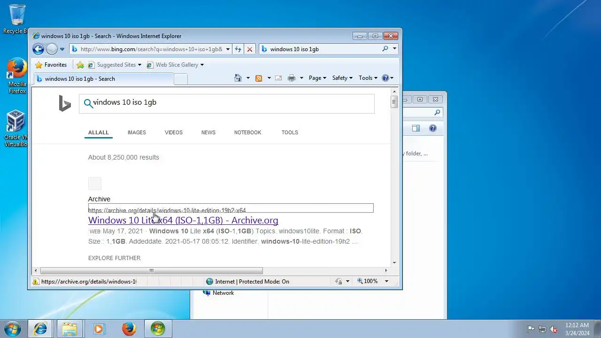The width and height of the screenshot is (601, 338).
Task: Click the security warning icon in status bar
Action: click(x=36, y=282)
